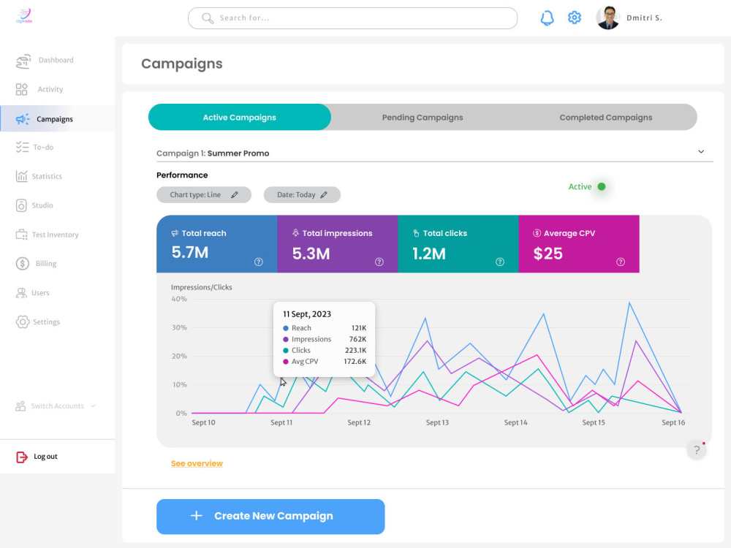This screenshot has width=731, height=548.
Task: Open Billing in the sidebar
Action: point(36,264)
